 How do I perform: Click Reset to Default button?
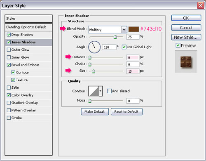[126, 111]
